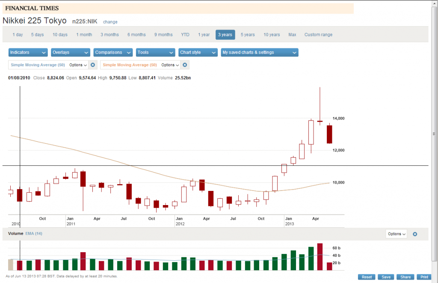Open Options for blue Simple Moving Average
Screen dimensions: 438x283
78,65
